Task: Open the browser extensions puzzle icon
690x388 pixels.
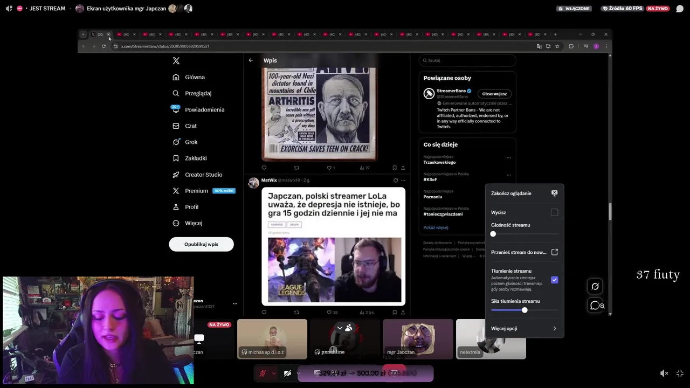Action: coord(571,46)
